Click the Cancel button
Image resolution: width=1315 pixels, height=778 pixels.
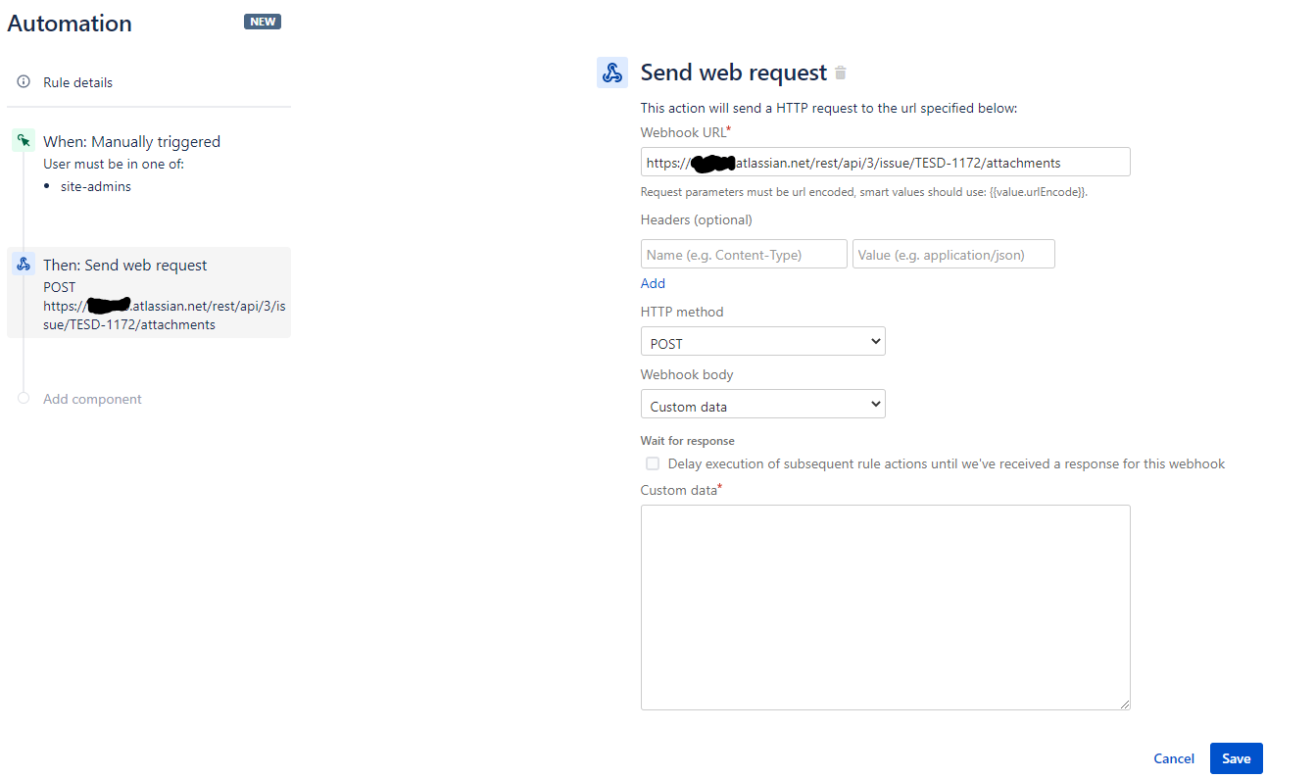1174,758
